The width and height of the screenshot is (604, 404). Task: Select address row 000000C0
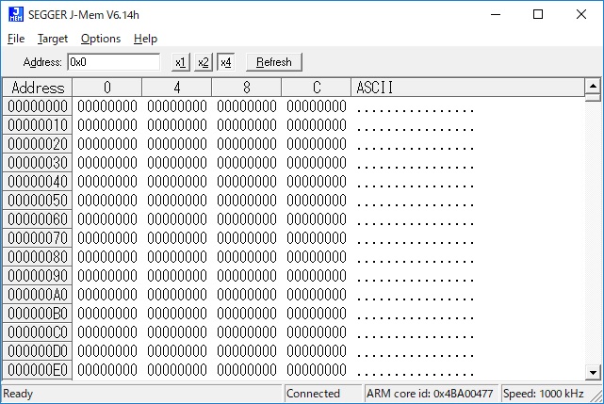(x=38, y=332)
